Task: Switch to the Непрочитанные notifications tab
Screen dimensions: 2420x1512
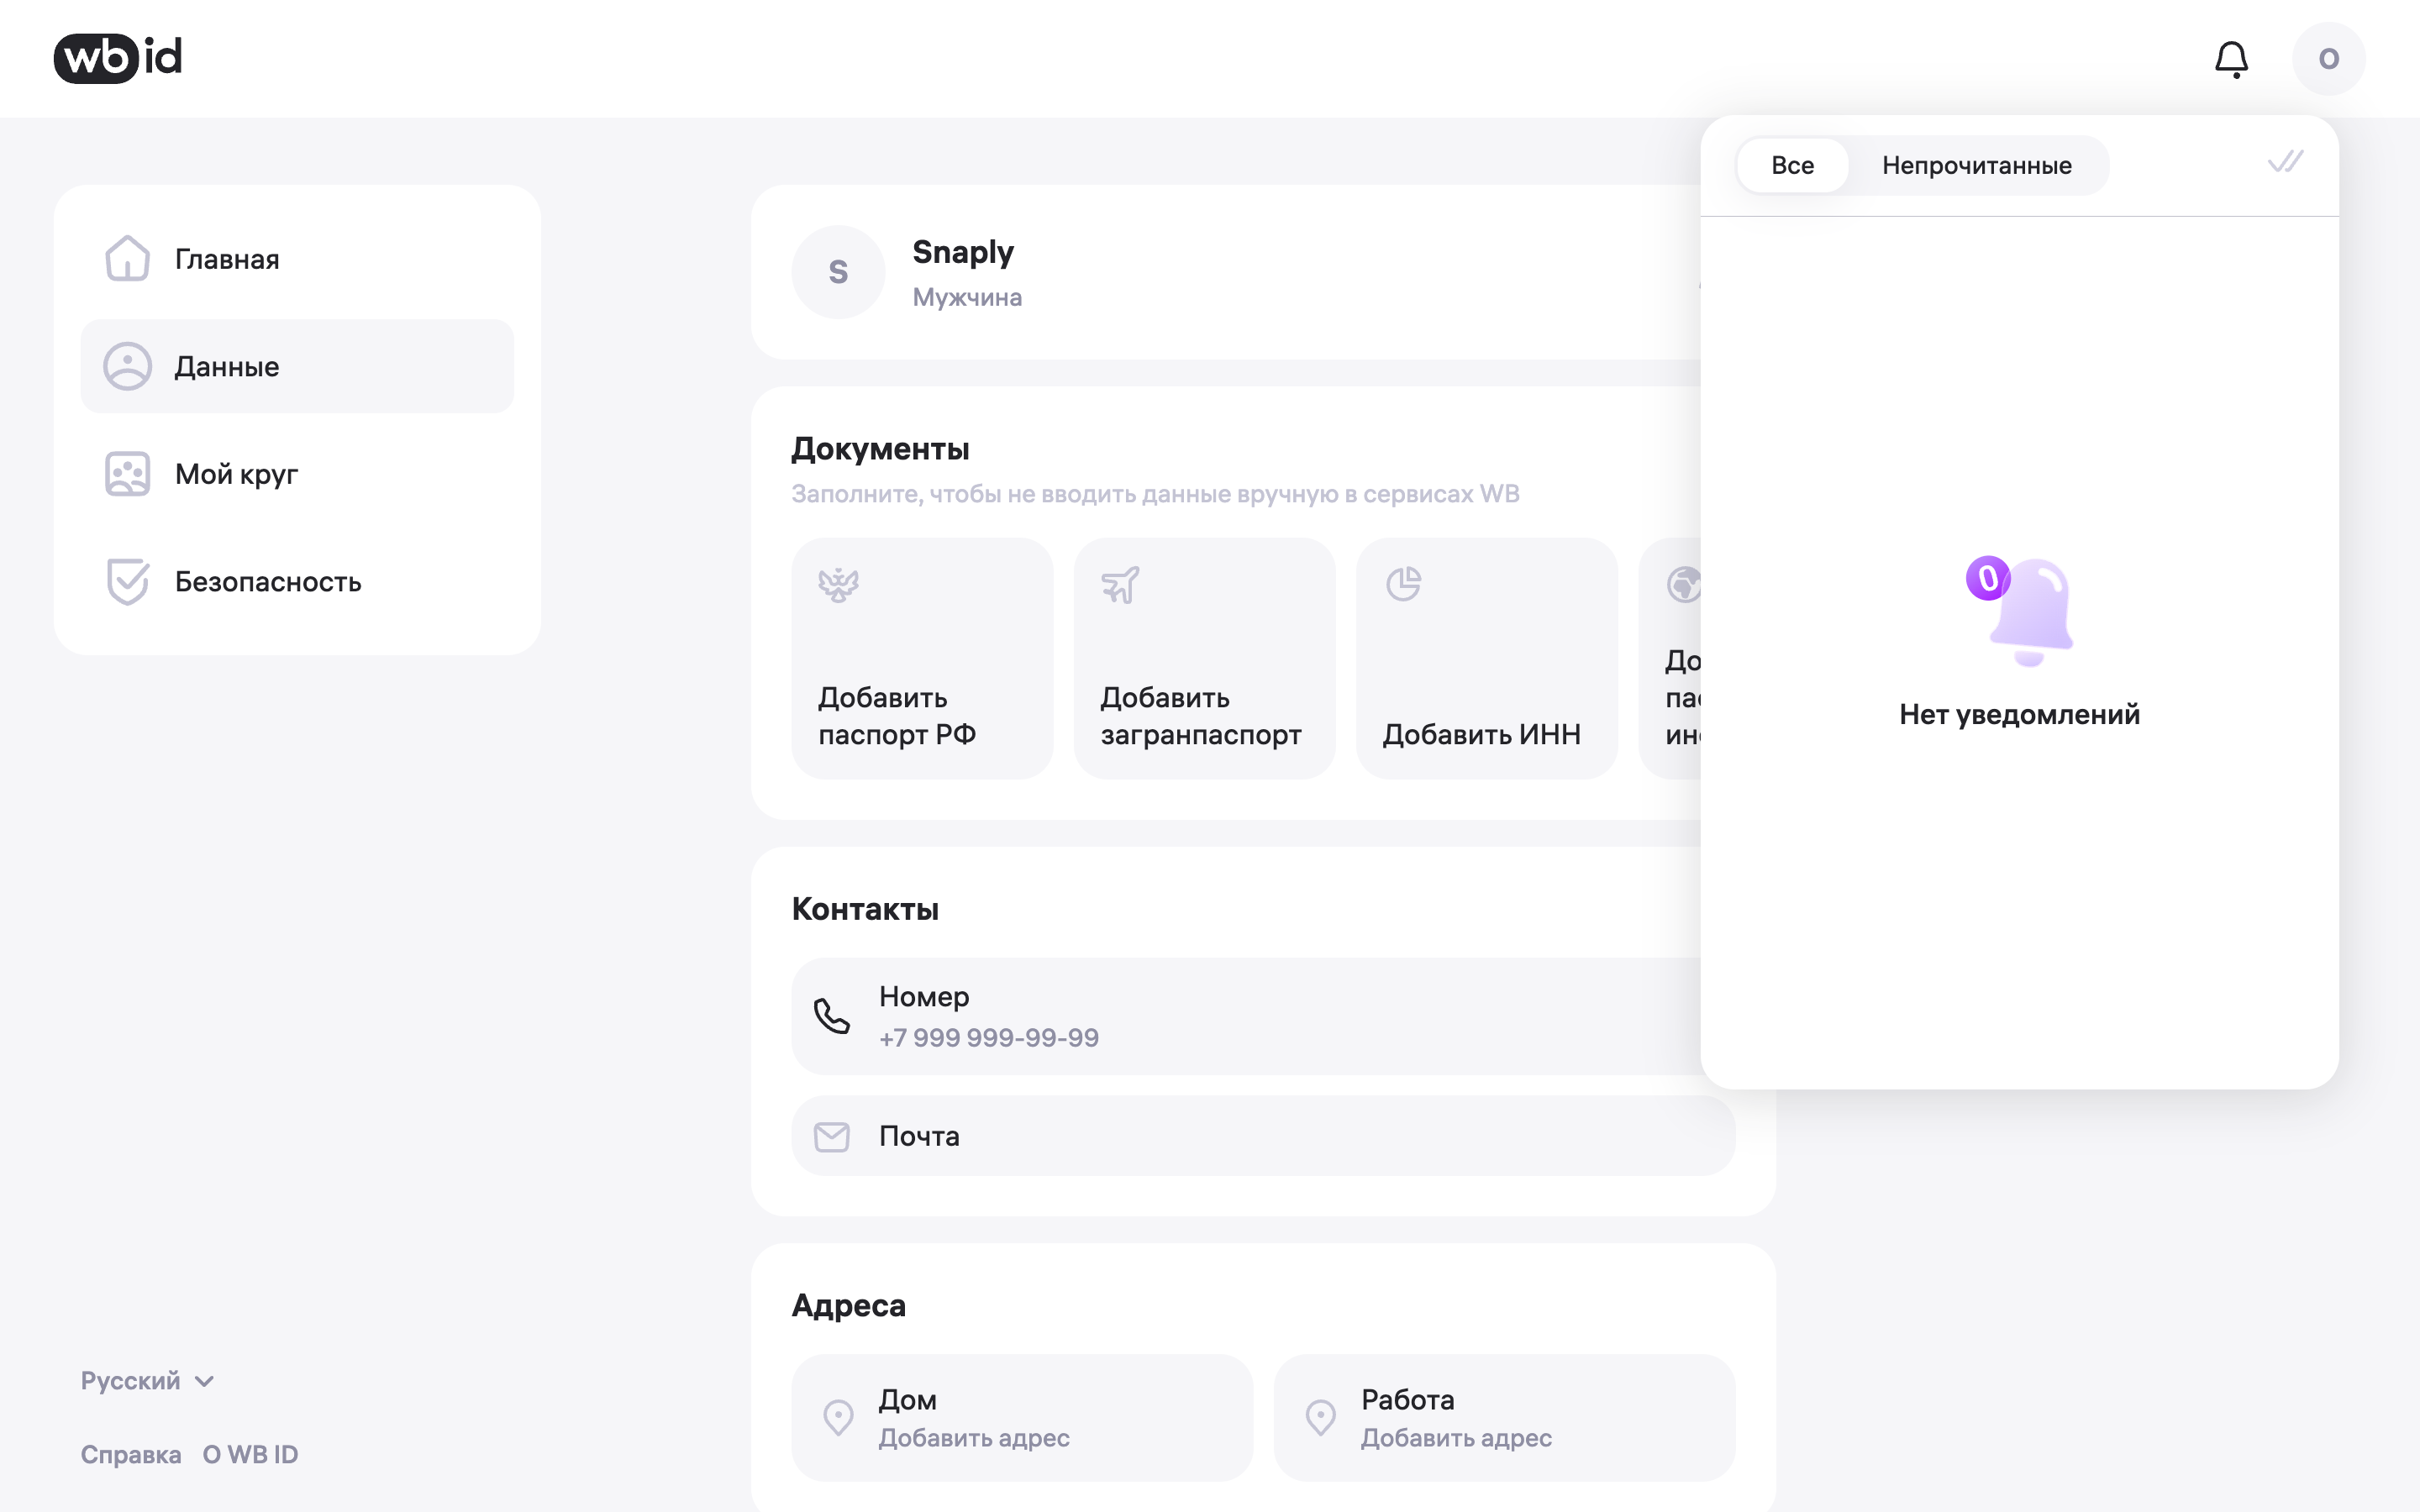Action: (x=1977, y=165)
